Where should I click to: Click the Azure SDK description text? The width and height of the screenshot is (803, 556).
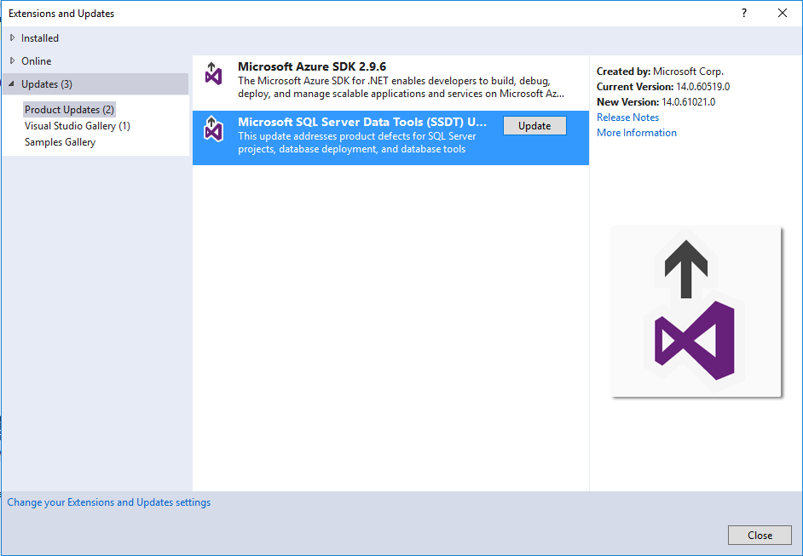coord(401,88)
